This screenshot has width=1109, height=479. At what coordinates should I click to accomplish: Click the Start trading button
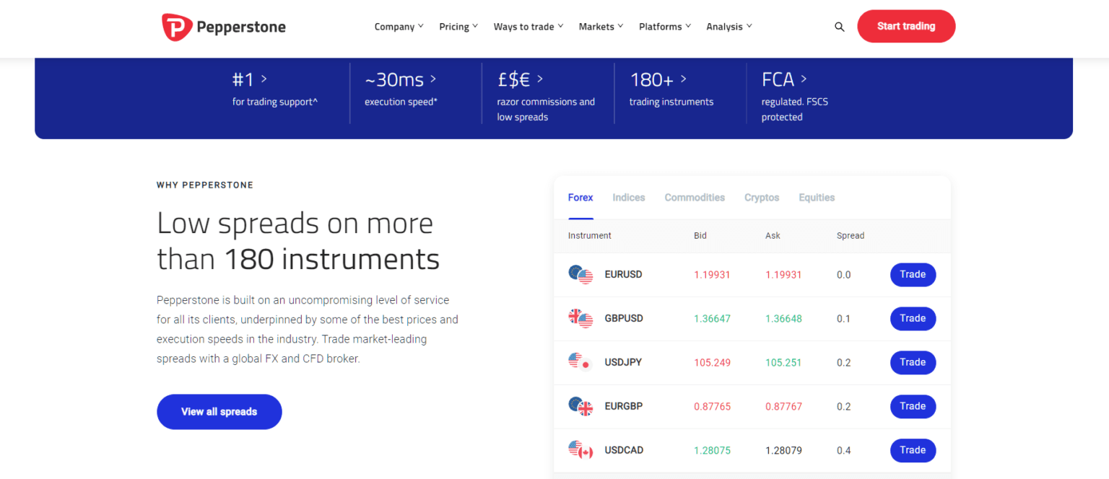(906, 26)
